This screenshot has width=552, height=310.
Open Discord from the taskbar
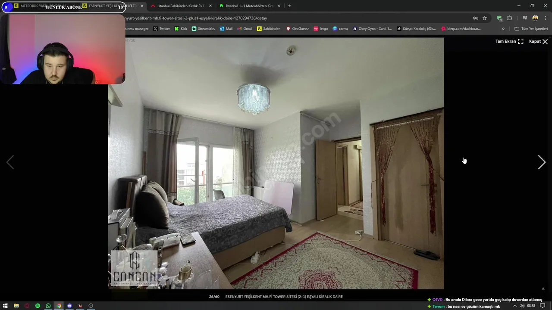(69, 306)
